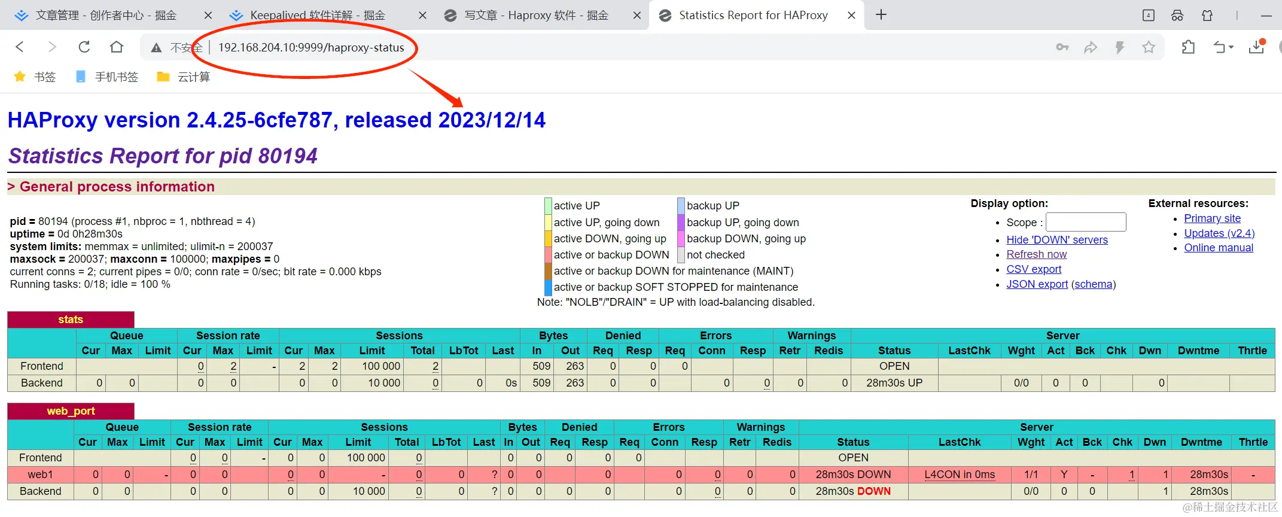
Task: Close the 写文章 Haproxy tab
Action: coord(637,16)
